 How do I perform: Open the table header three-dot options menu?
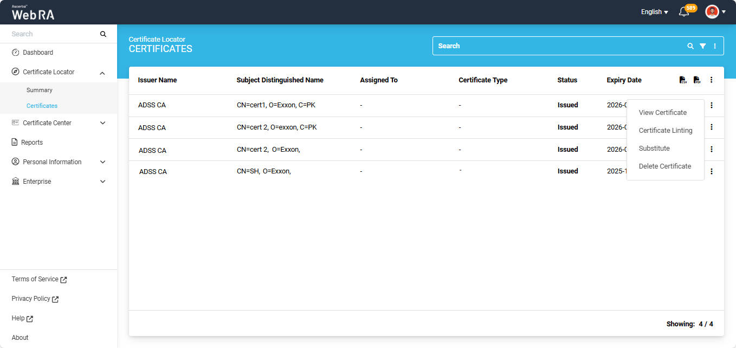(712, 80)
